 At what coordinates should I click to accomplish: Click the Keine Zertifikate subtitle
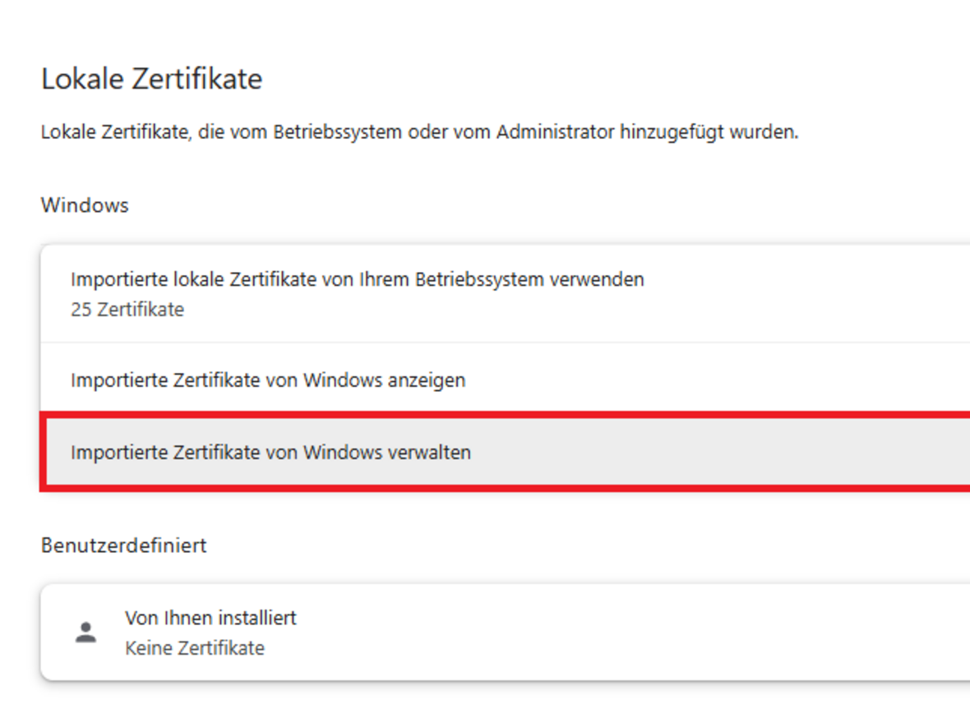pyautogui.click(x=195, y=648)
